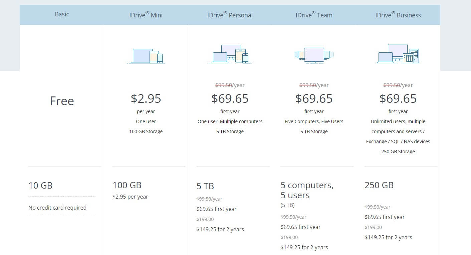This screenshot has height=255, width=471.
Task: Select the 100 GB Mini option
Action: (127, 185)
